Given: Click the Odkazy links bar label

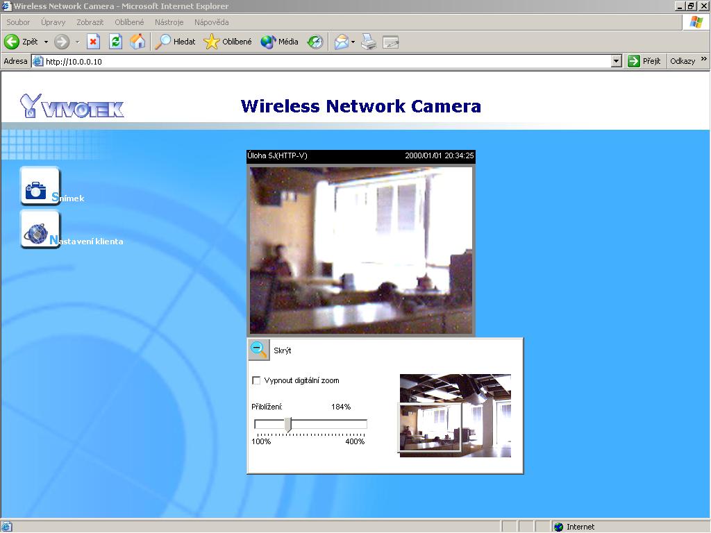Looking at the screenshot, I should [x=683, y=61].
